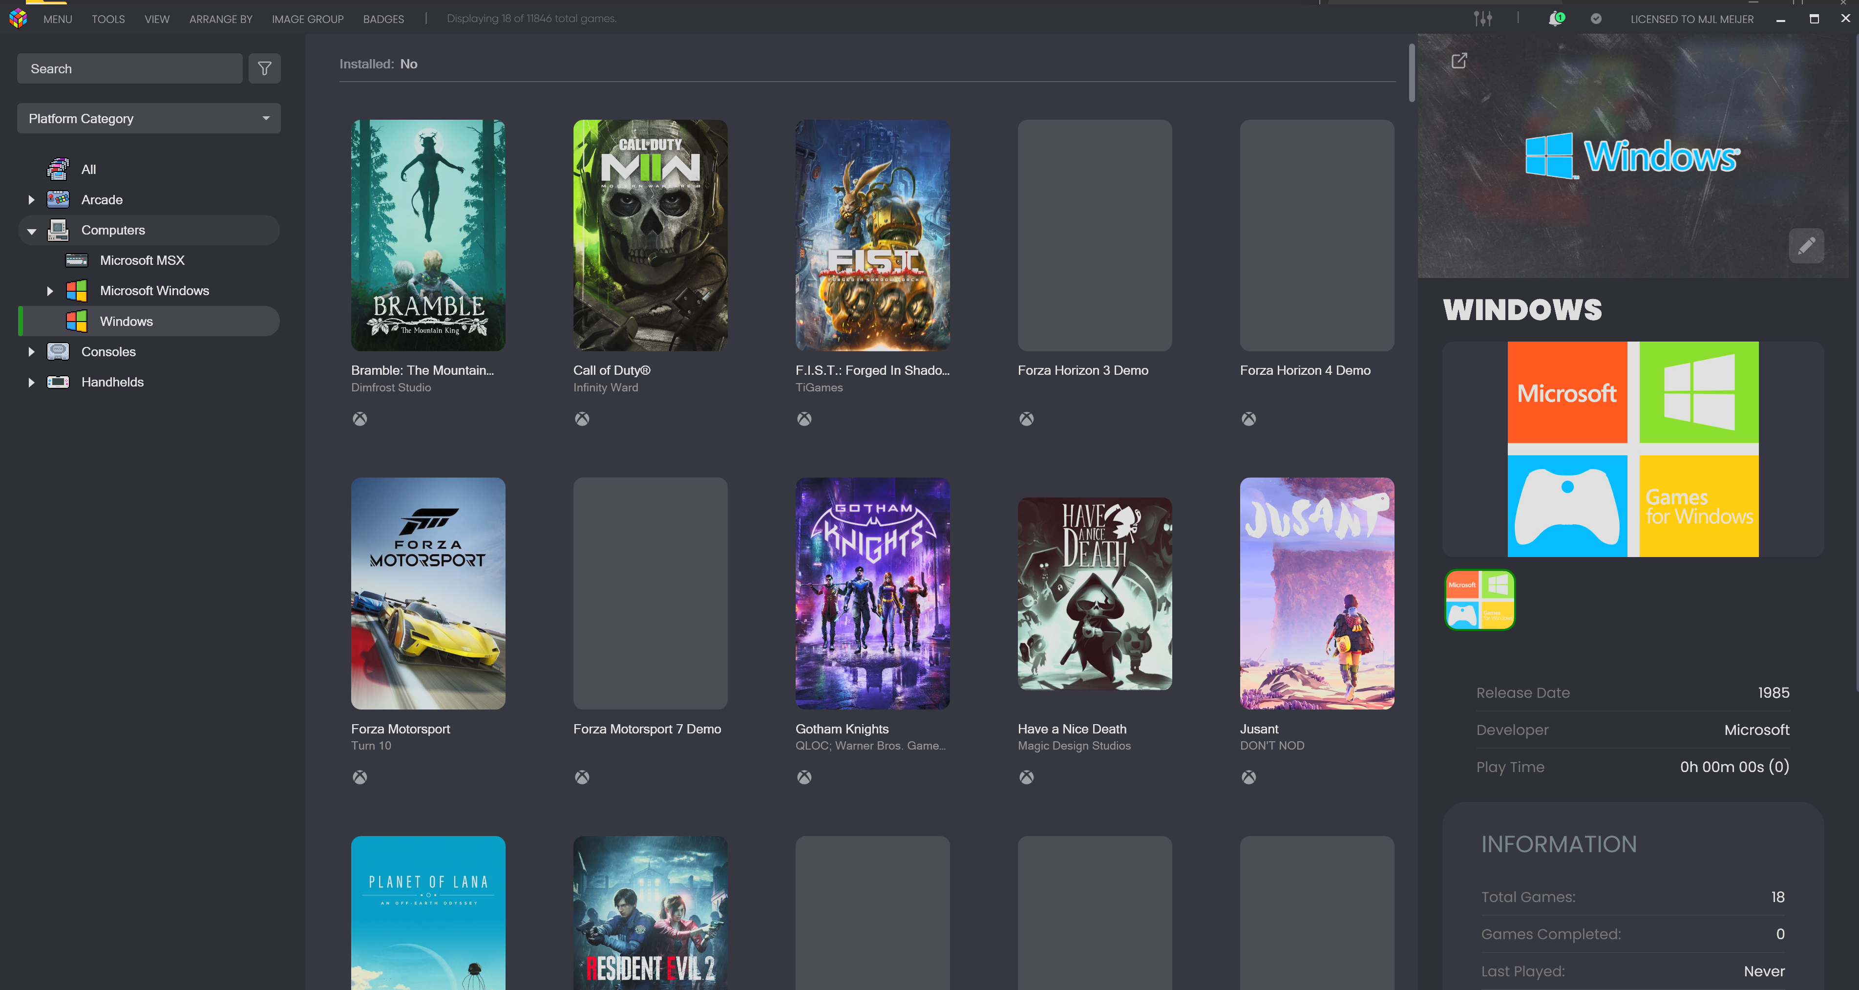Open the VIEW menu
The height and width of the screenshot is (990, 1859).
click(x=157, y=19)
